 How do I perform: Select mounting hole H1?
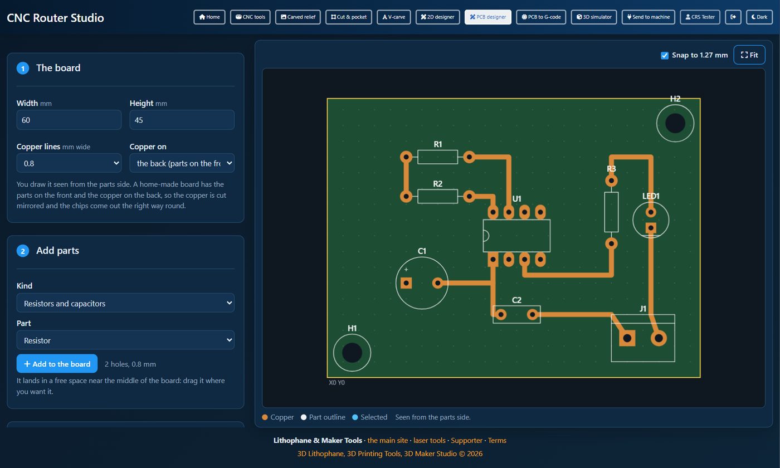pyautogui.click(x=352, y=353)
